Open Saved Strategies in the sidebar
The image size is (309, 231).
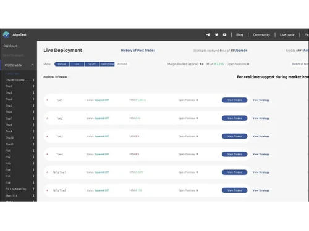coord(14,55)
